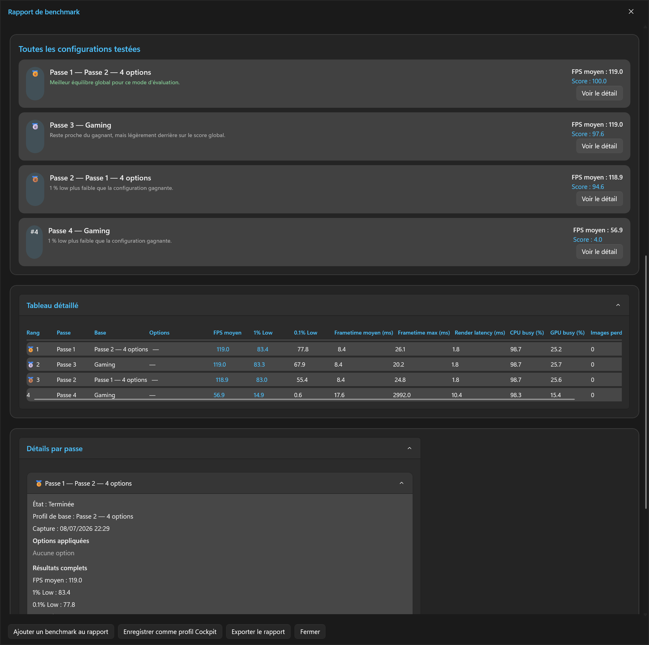This screenshot has width=649, height=645.
Task: Click Score : 94.6 on third card
Action: coord(588,187)
